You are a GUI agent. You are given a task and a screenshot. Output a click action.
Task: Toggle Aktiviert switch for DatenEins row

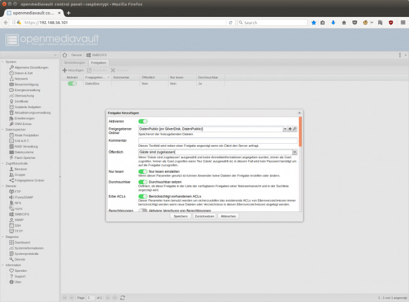pyautogui.click(x=72, y=84)
